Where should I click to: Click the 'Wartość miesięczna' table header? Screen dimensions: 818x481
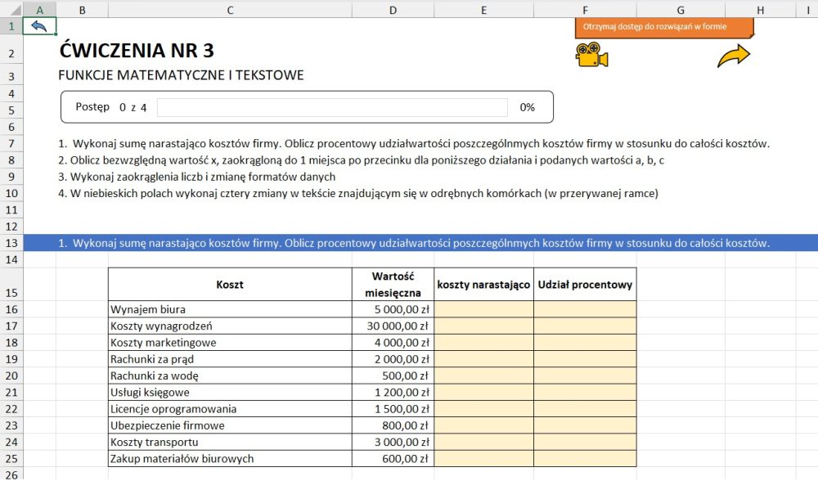click(x=393, y=285)
